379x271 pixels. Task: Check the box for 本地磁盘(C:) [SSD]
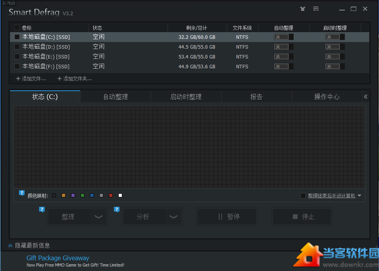[17, 37]
